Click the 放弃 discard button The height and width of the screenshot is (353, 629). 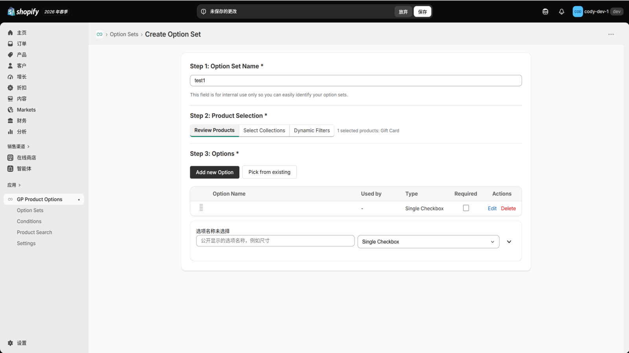[403, 12]
